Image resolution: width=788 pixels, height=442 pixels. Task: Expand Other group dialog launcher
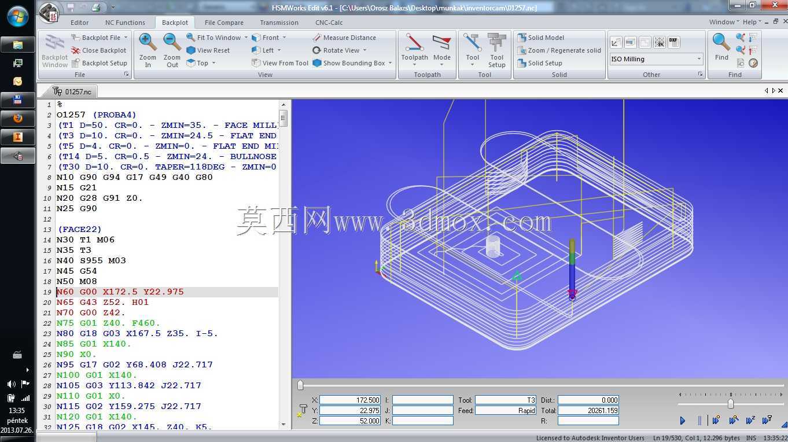[700, 75]
